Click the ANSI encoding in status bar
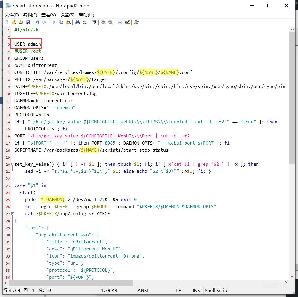Screen dimensions: 298x297 coord(143,290)
